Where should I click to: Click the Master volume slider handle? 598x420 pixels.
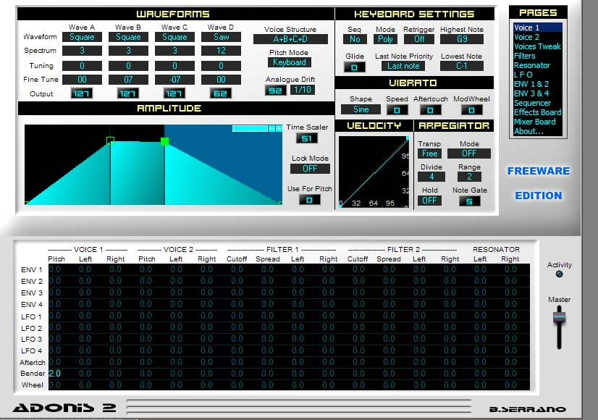[x=559, y=317]
